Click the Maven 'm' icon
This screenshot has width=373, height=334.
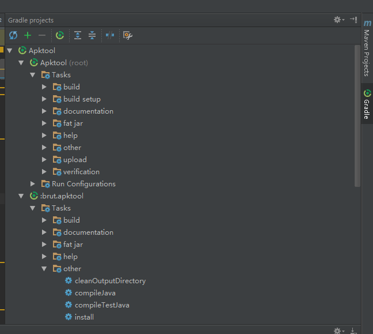coord(367,23)
